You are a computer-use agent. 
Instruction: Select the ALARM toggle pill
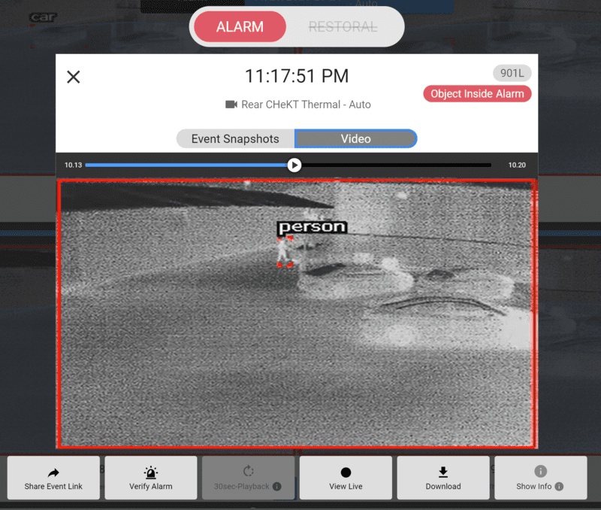click(x=240, y=27)
